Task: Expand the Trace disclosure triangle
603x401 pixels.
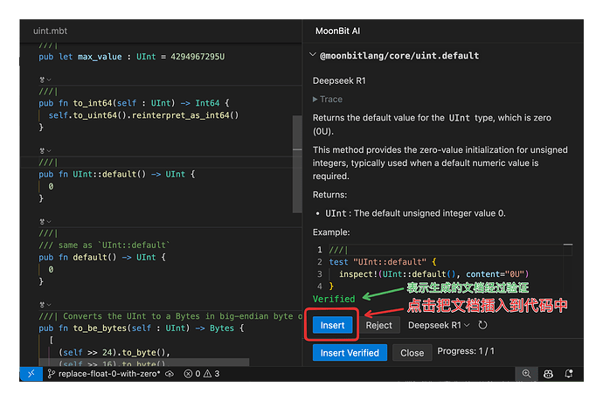Action: (x=315, y=100)
